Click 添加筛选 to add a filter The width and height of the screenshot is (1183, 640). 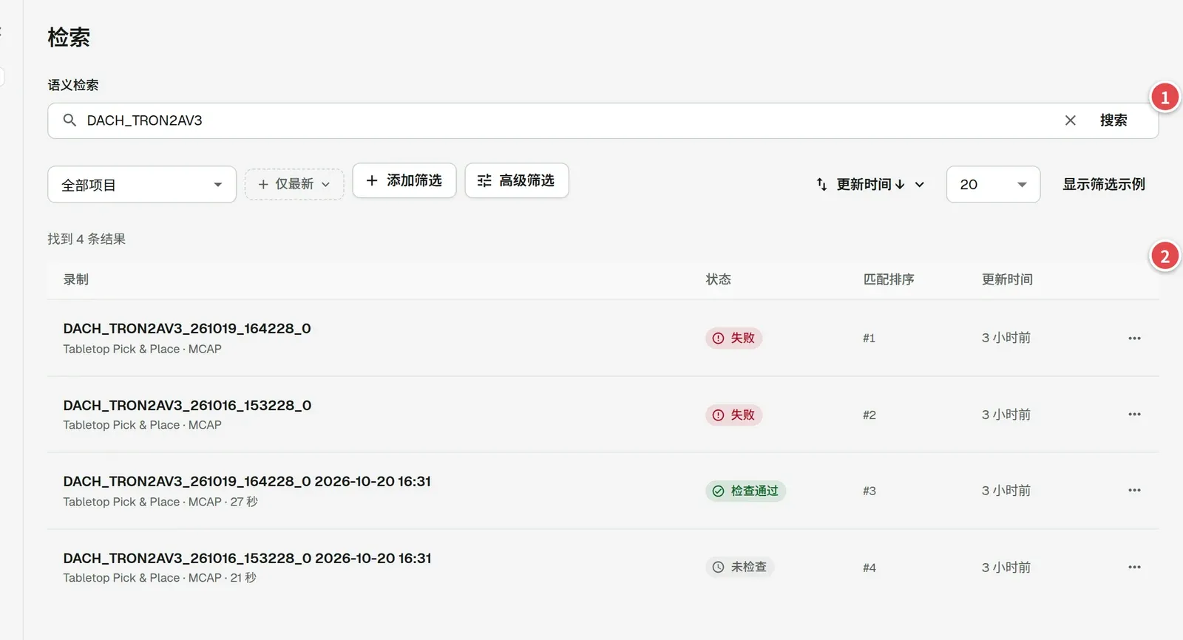coord(404,180)
